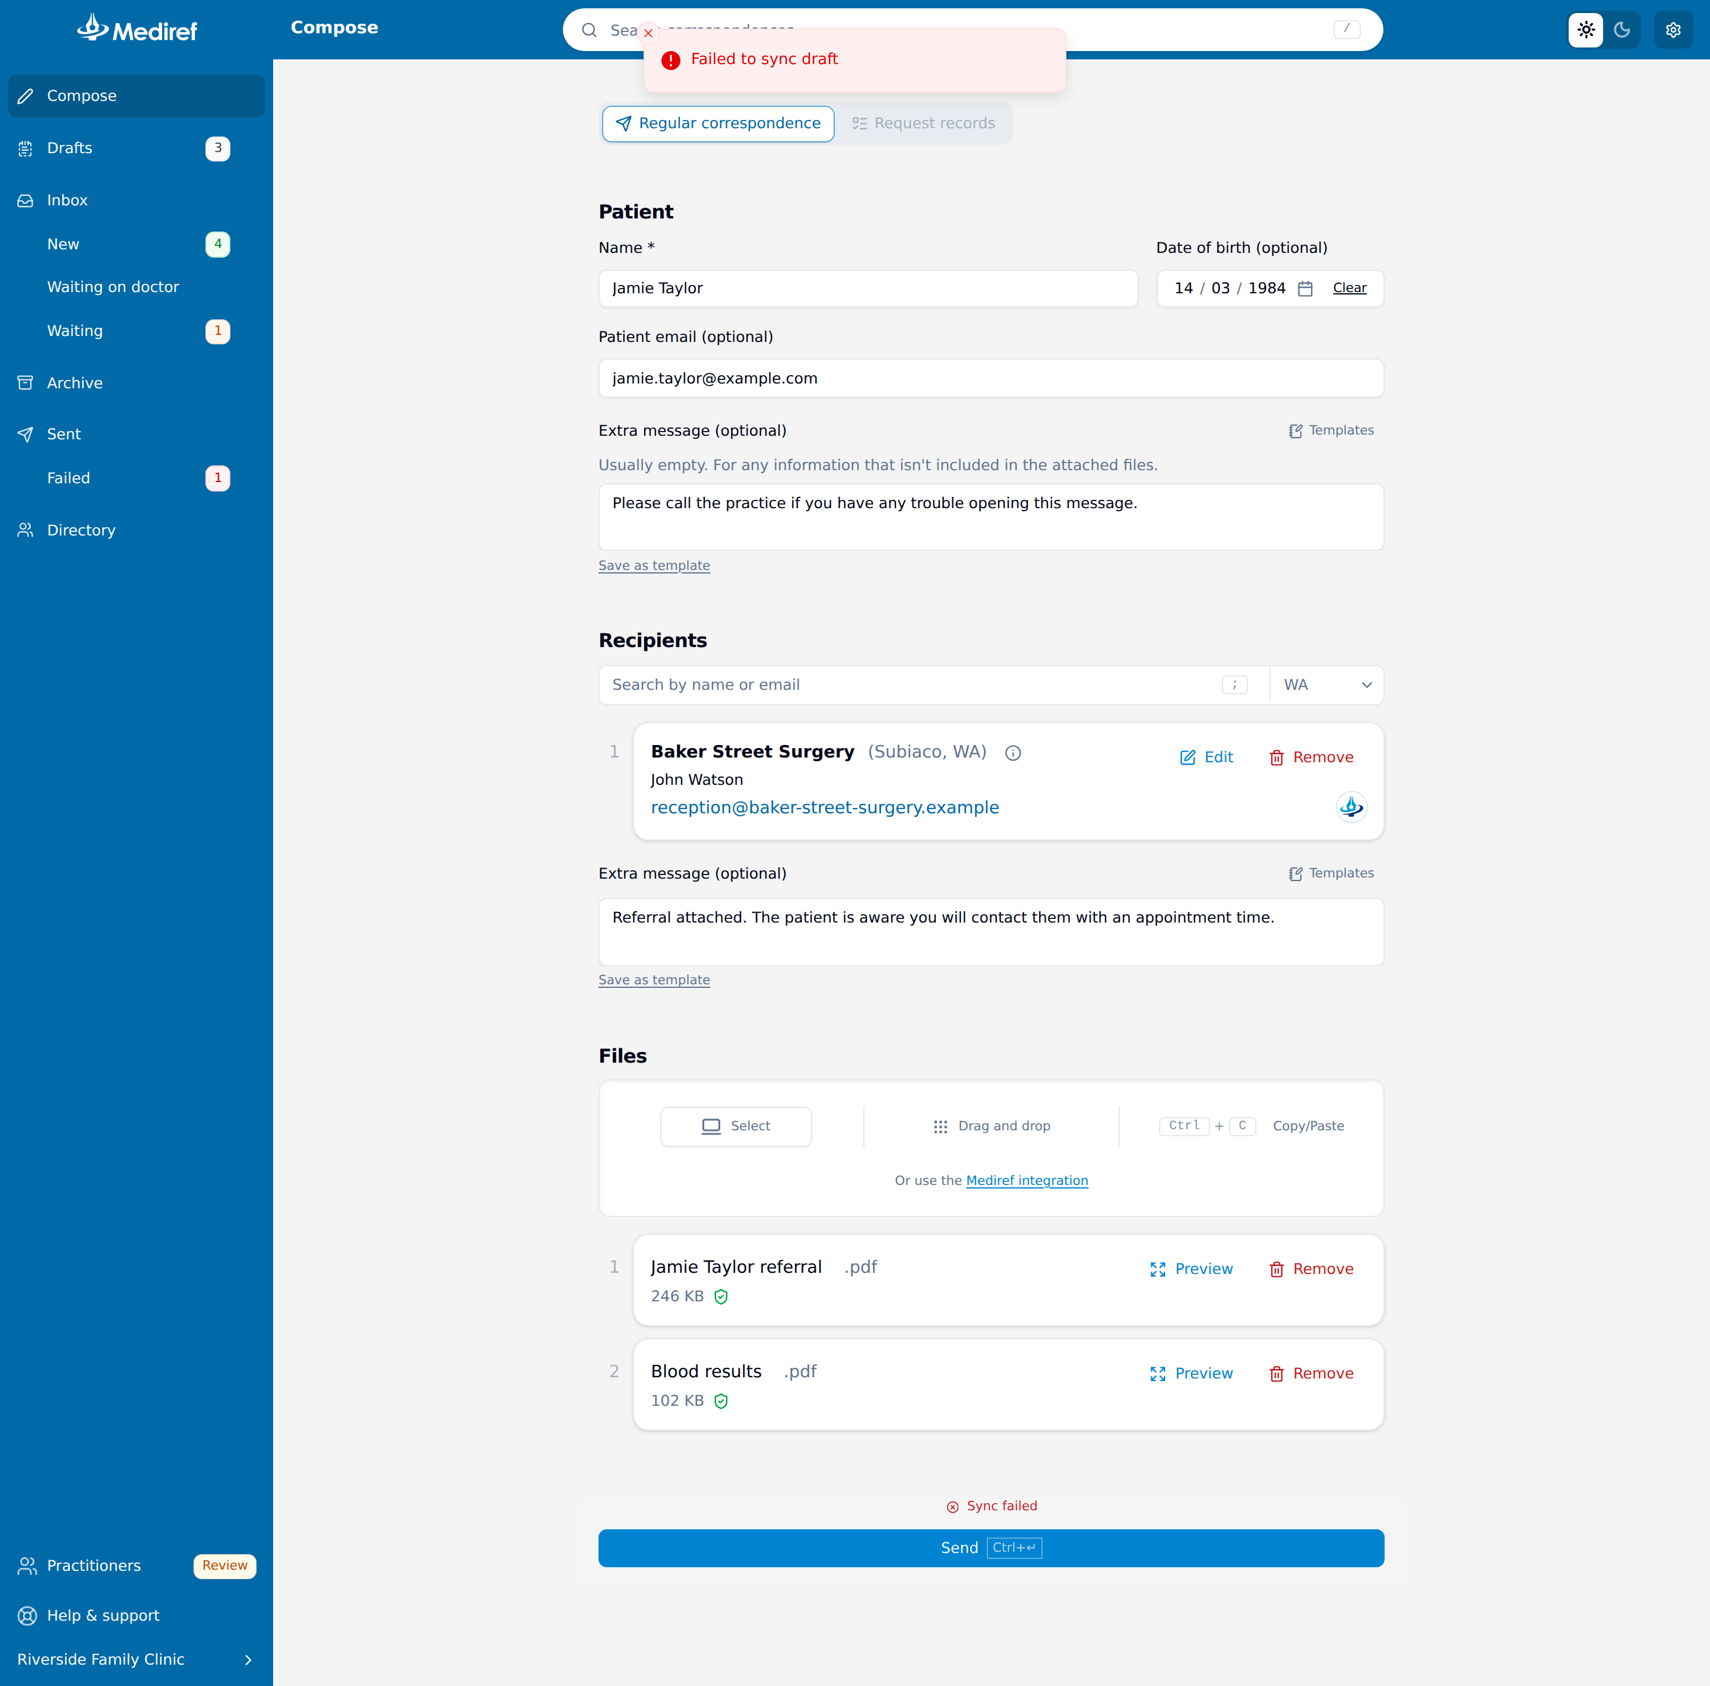Screen dimensions: 1710x1686
Task: Open the Mediref integration link
Action: (x=1027, y=1181)
